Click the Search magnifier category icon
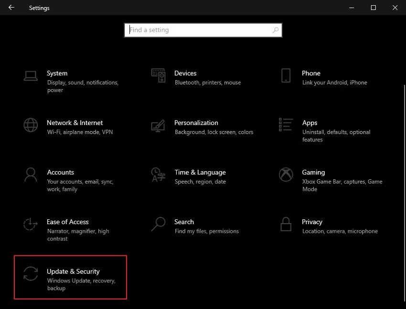This screenshot has width=406, height=309. click(x=158, y=224)
